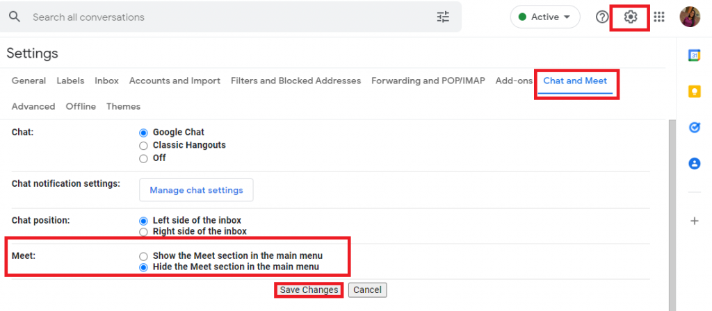Open the Google apps grid
Image resolution: width=712 pixels, height=311 pixels.
point(659,17)
